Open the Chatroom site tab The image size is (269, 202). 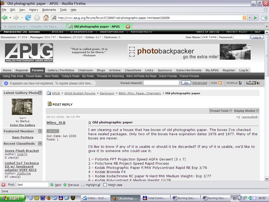(85, 70)
